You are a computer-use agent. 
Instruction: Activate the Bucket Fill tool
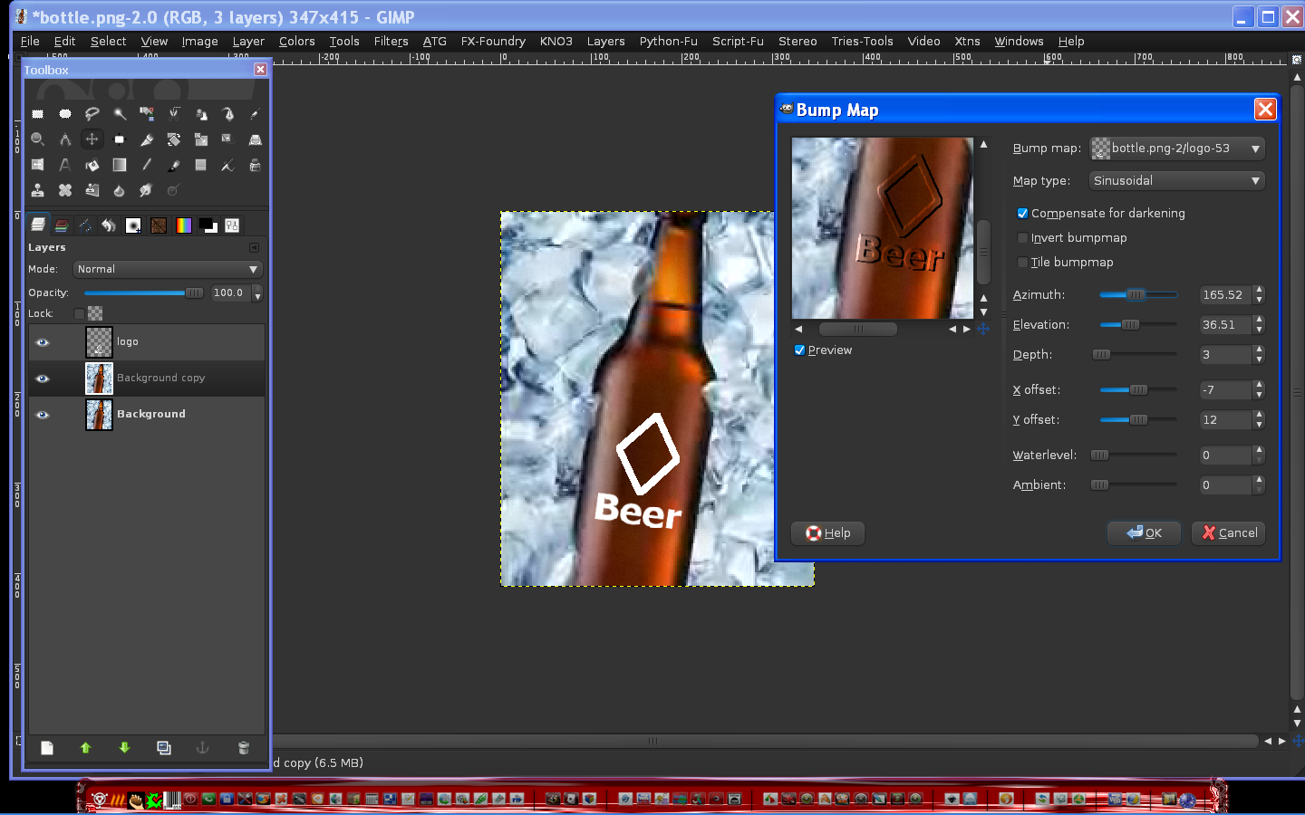92,165
